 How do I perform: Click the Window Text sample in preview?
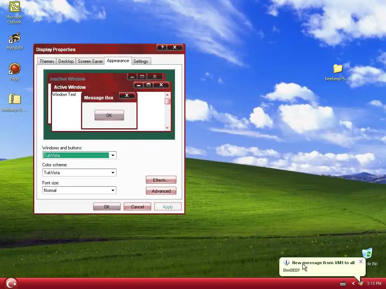tap(64, 94)
